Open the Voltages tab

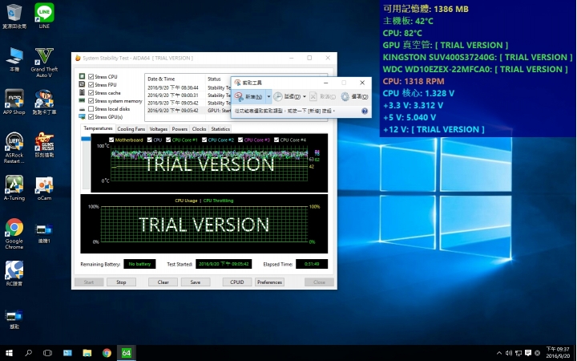[158, 129]
